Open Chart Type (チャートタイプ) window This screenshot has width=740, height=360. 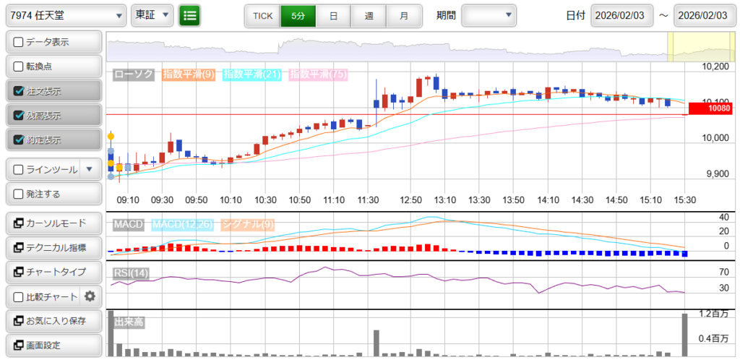pos(53,272)
